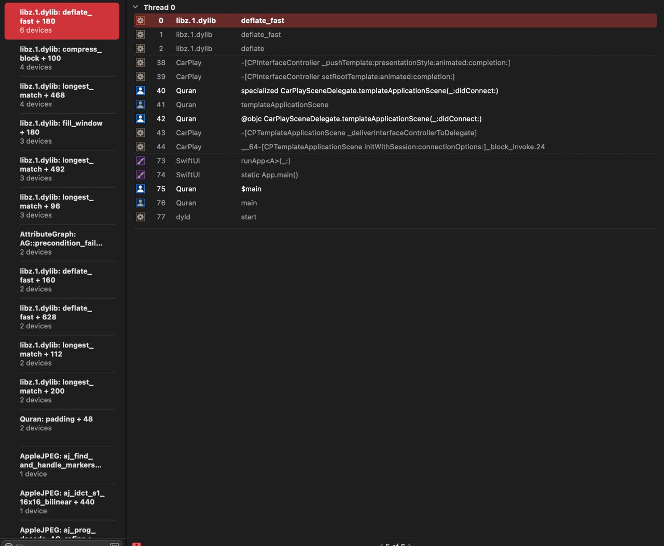664x546 pixels.
Task: Click the user icon for frame 40 Quran
Action: (140, 91)
